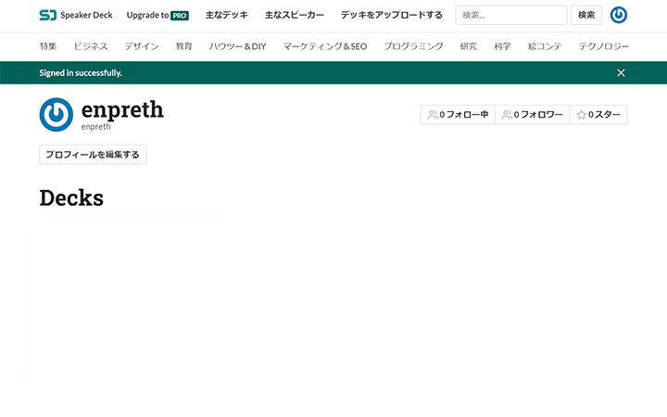Open the デザイン category
Viewport: 667px width, 417px height.
[x=142, y=46]
